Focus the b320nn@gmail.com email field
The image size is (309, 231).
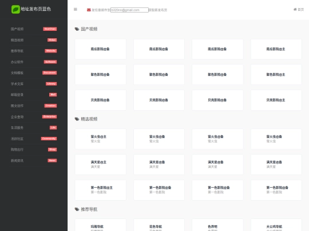[x=129, y=10]
